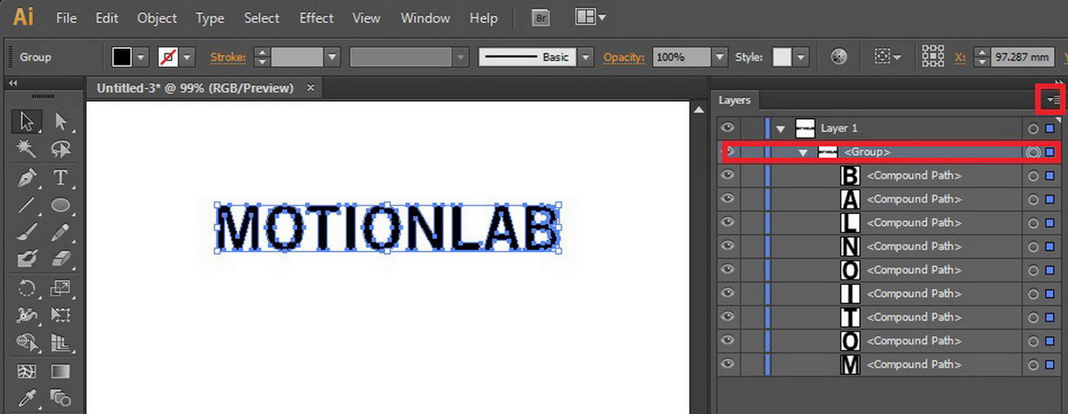
Task: Select the Mesh tool
Action: pos(27,371)
